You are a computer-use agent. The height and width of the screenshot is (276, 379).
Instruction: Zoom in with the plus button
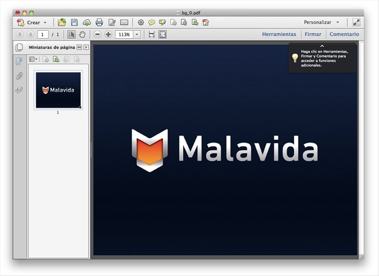tap(108, 34)
